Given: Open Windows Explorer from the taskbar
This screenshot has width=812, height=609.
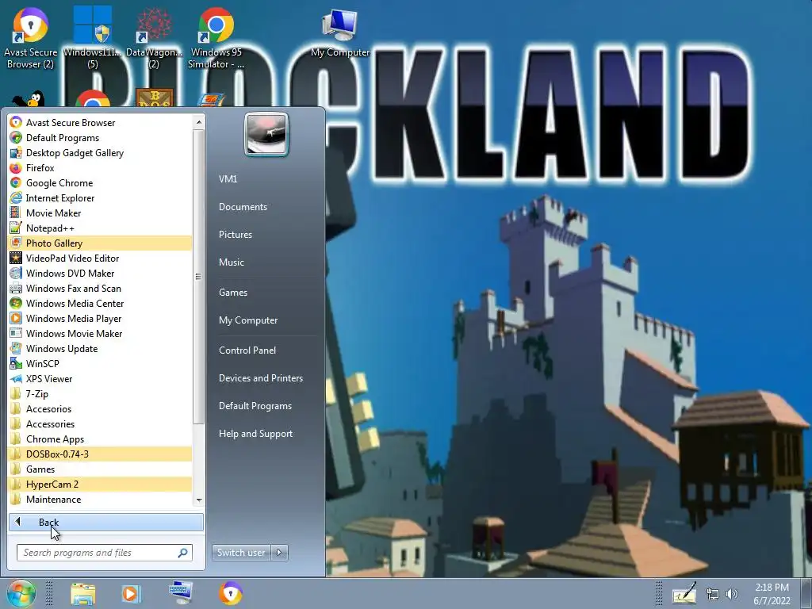Looking at the screenshot, I should click(x=83, y=593).
